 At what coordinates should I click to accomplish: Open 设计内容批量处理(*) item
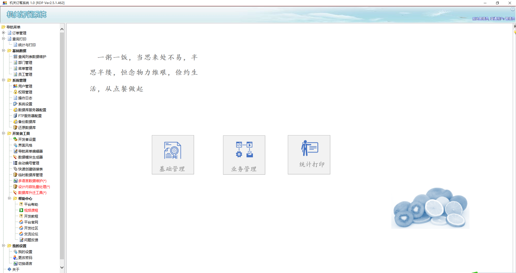click(x=34, y=187)
